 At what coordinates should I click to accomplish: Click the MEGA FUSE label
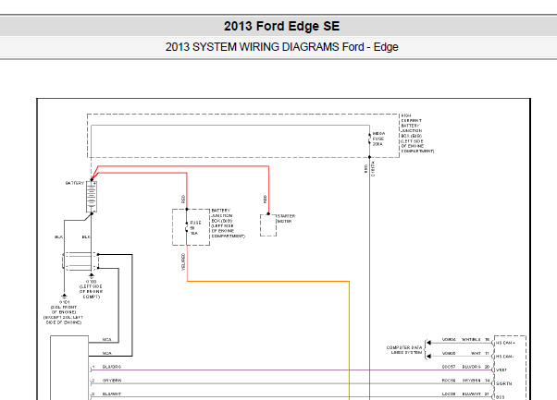tap(378, 139)
